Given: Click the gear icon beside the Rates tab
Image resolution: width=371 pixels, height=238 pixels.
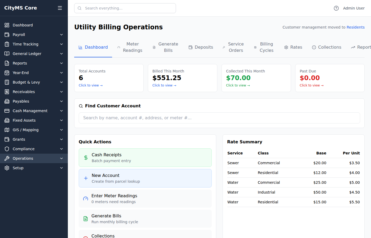Looking at the screenshot, I should pyautogui.click(x=286, y=47).
